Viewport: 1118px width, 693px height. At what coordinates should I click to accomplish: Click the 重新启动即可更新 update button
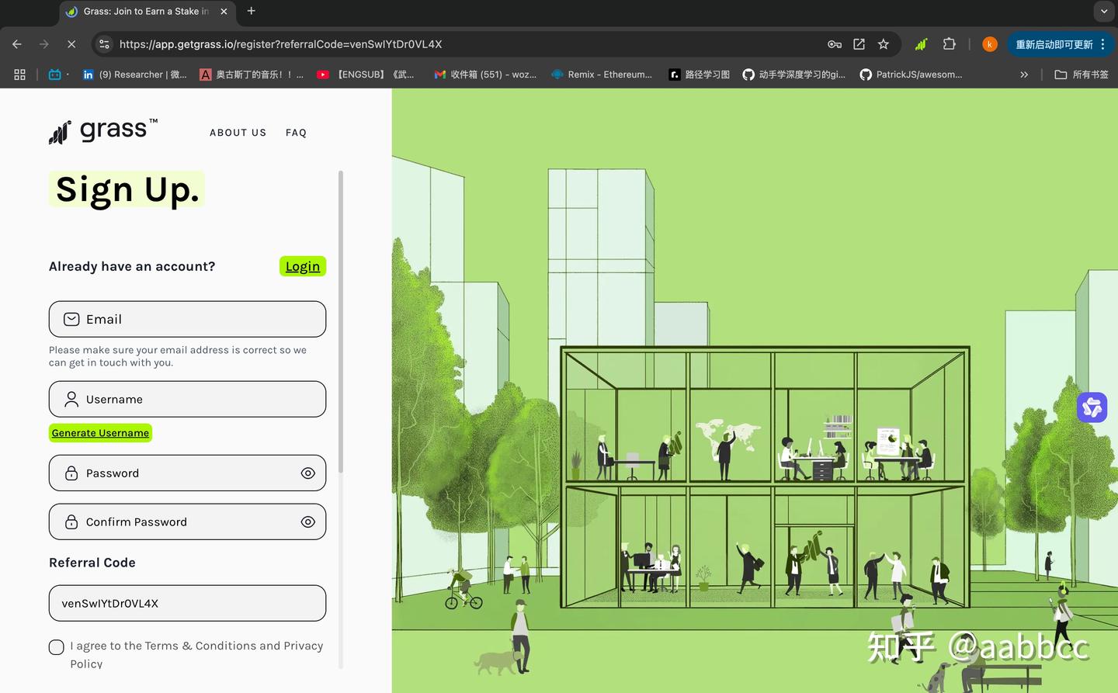(x=1054, y=44)
